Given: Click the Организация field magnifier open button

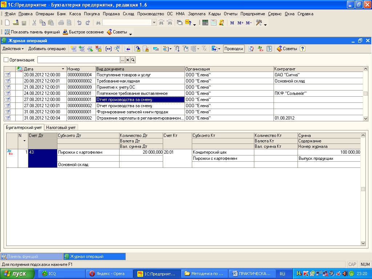Looking at the screenshot, I should coord(133,60).
